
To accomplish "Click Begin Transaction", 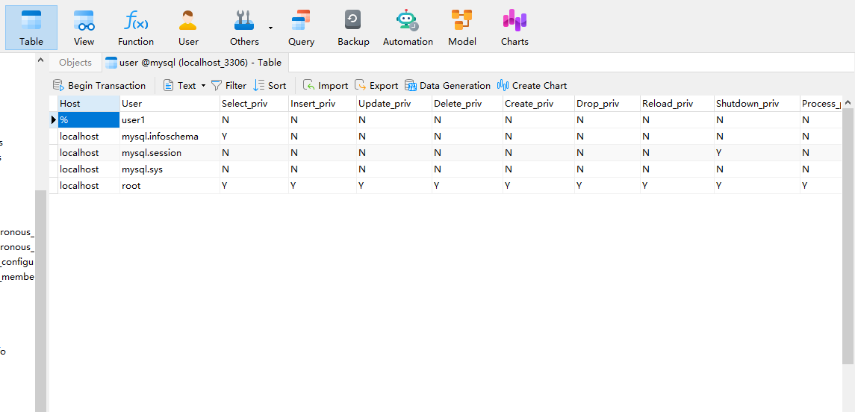I will [99, 86].
